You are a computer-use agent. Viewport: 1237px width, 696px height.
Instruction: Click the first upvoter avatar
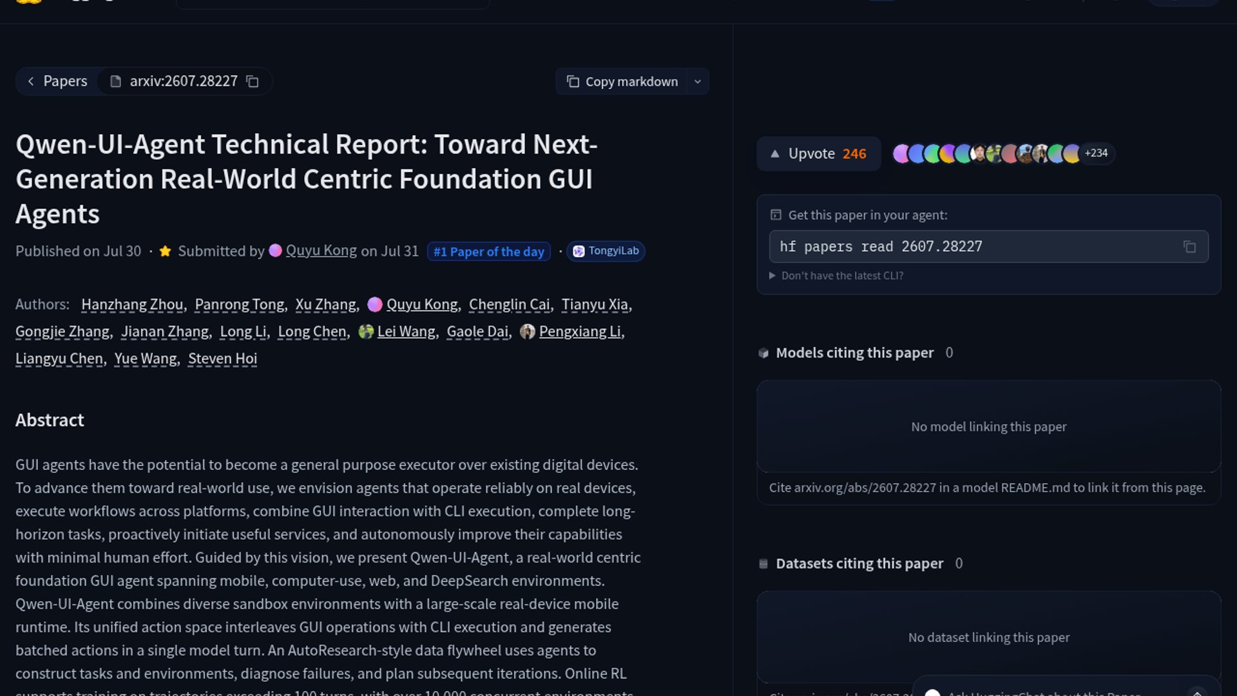[x=901, y=153]
